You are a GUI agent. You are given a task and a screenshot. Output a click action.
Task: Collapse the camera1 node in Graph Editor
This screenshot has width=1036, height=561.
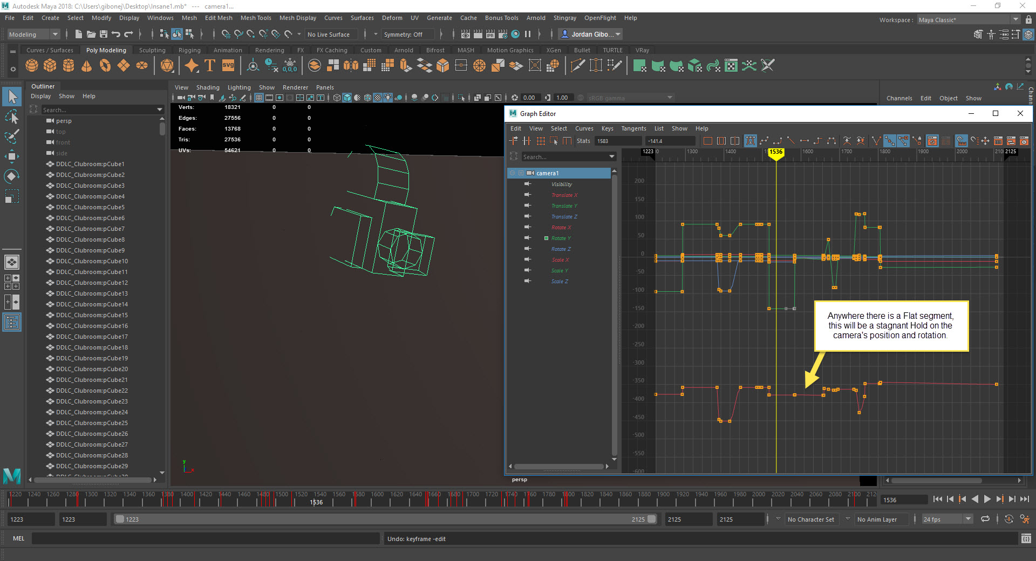[513, 173]
